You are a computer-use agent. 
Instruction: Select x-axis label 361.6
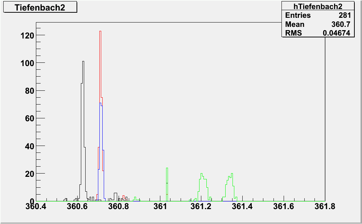[x=283, y=207]
